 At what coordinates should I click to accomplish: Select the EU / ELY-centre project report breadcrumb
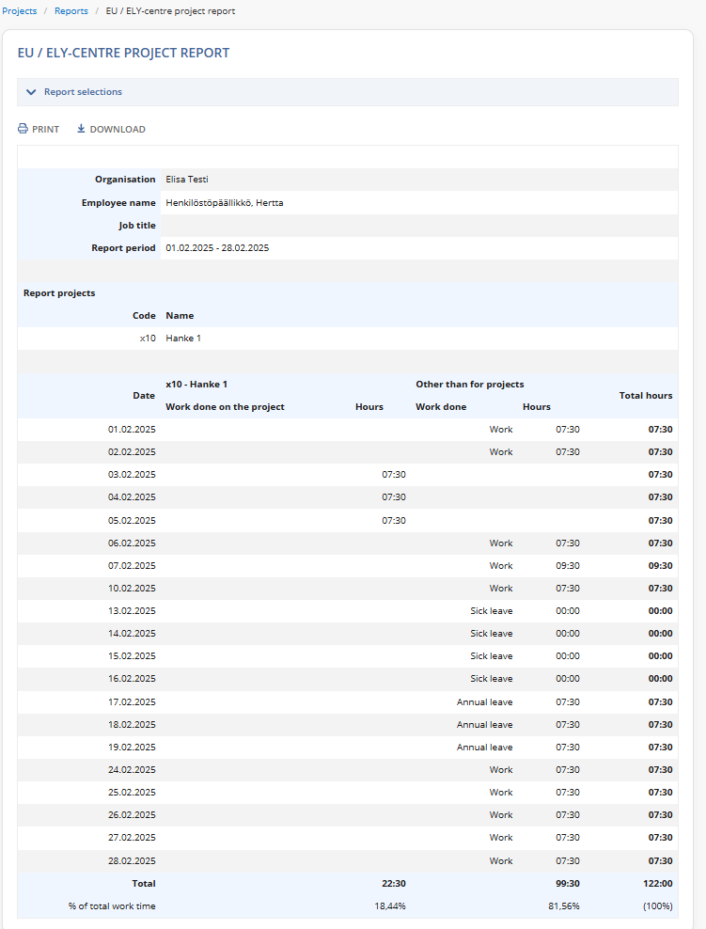pyautogui.click(x=170, y=10)
